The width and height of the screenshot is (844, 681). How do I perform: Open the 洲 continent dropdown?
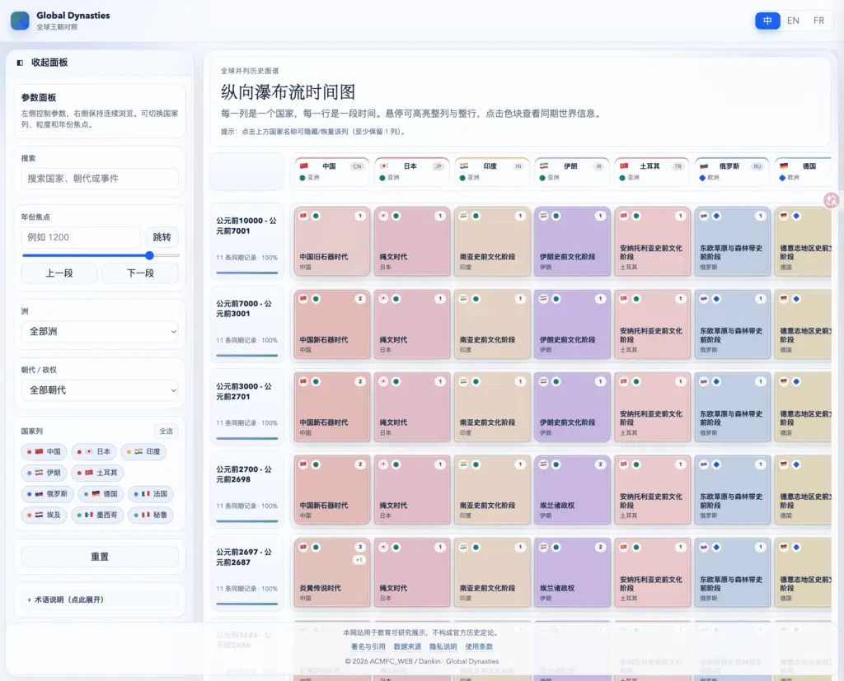point(100,331)
